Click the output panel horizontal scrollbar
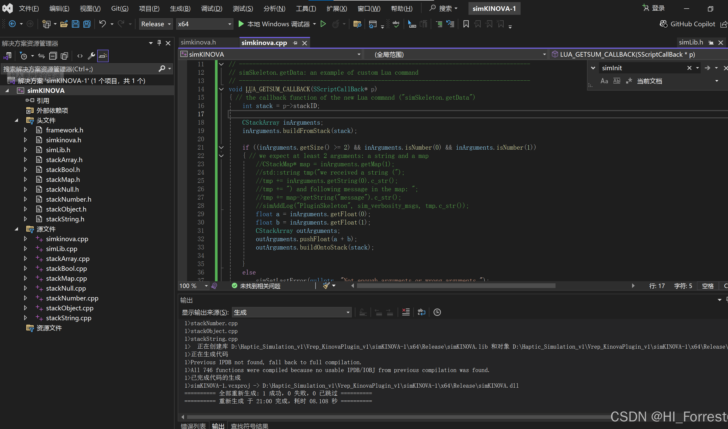This screenshot has height=429, width=728. click(399, 417)
